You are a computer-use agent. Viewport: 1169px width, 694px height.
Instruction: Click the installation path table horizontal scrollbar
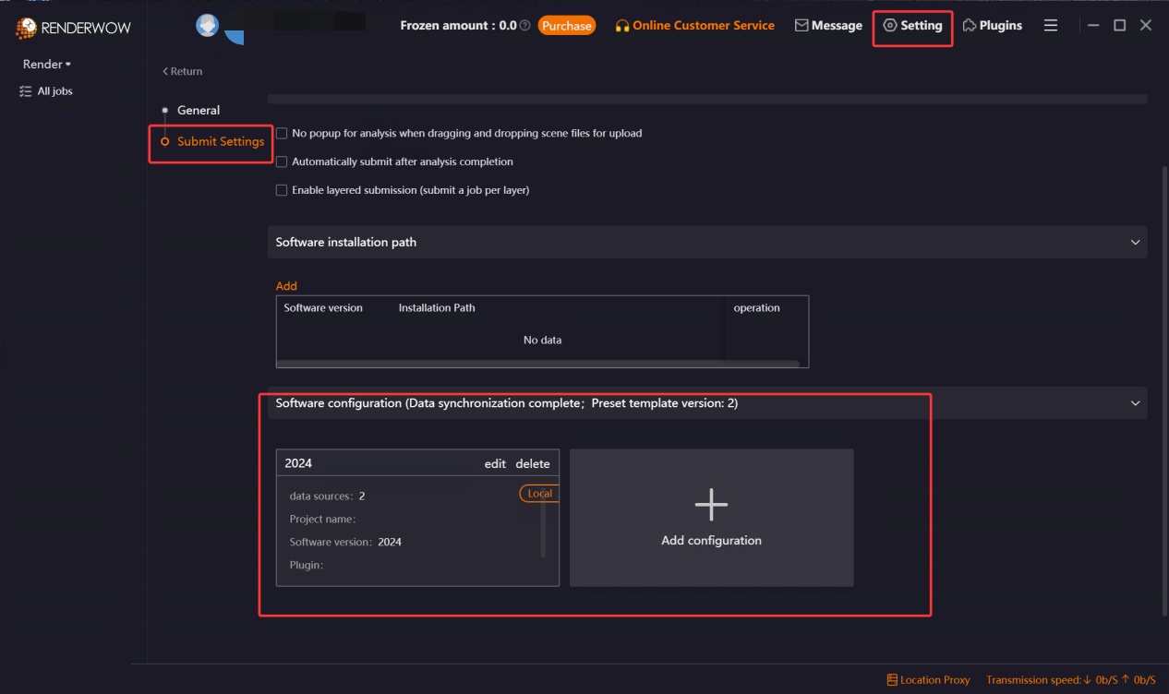(537, 364)
